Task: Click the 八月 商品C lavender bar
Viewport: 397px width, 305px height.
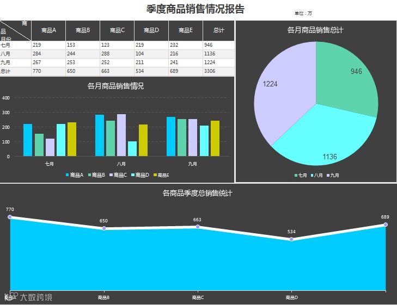Action: [x=121, y=135]
